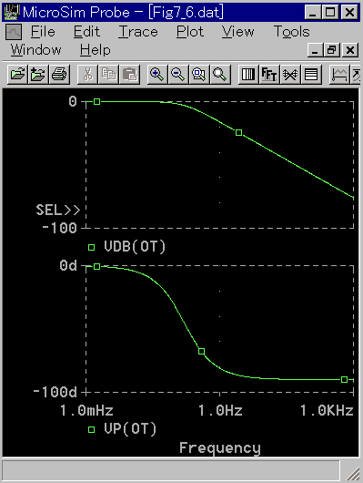Click the Zoom Area magnifier icon
The image size is (363, 483).
pyautogui.click(x=199, y=74)
